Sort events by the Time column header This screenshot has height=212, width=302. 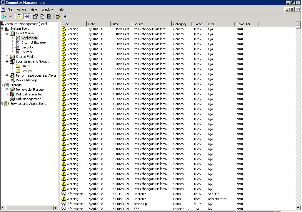click(x=121, y=24)
